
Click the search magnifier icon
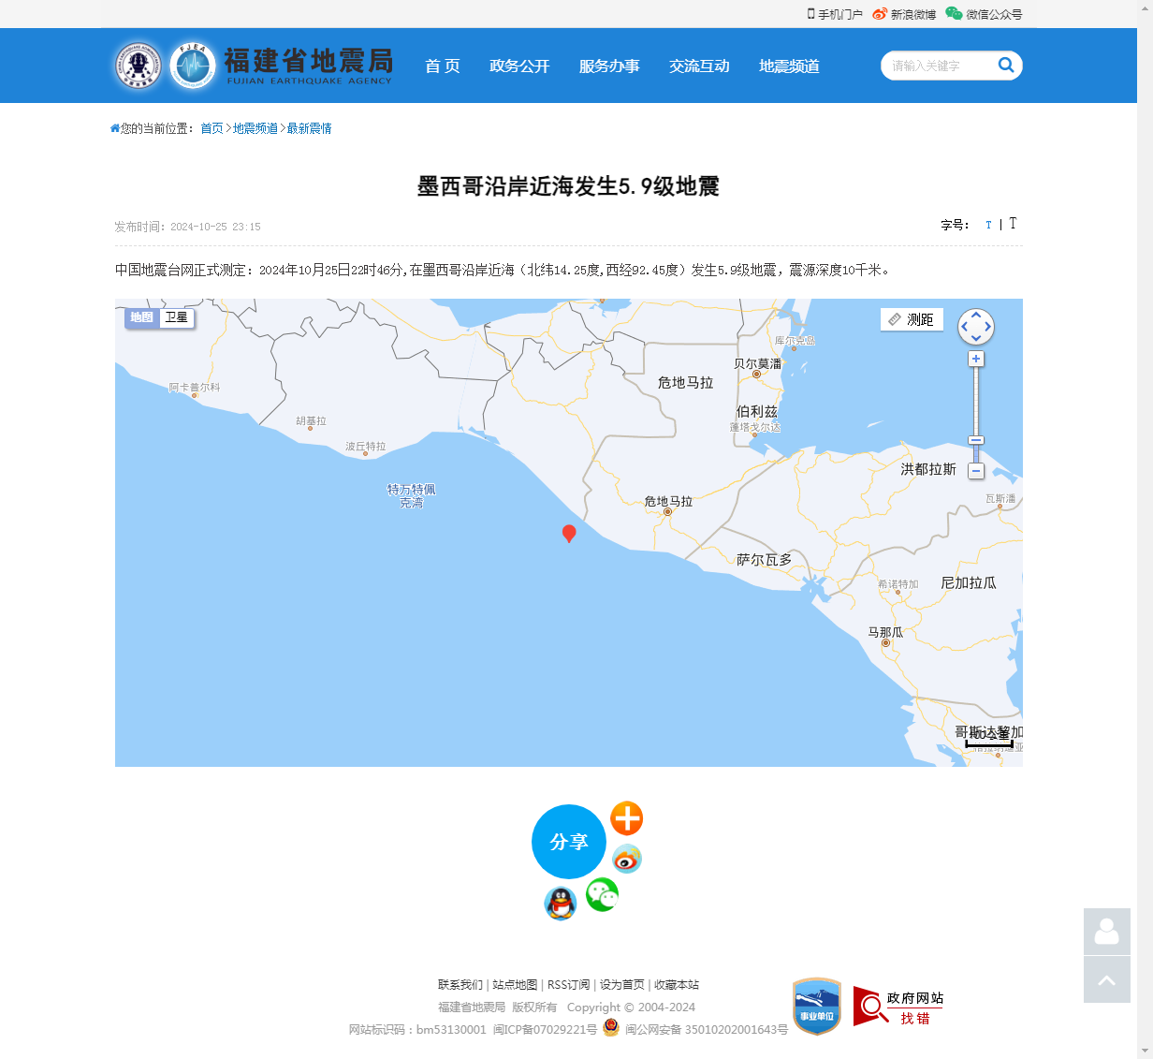coord(1006,65)
